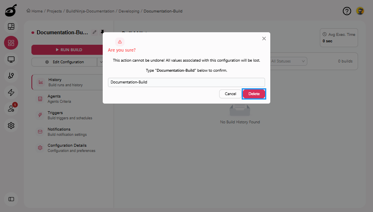Open the settings gear sidebar icon

point(11,125)
